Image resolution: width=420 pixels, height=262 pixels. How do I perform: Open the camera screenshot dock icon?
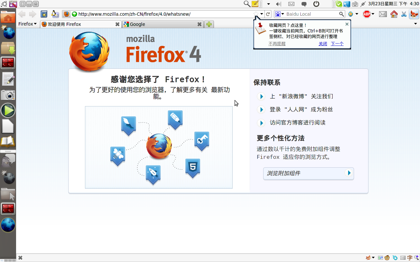tap(8, 95)
